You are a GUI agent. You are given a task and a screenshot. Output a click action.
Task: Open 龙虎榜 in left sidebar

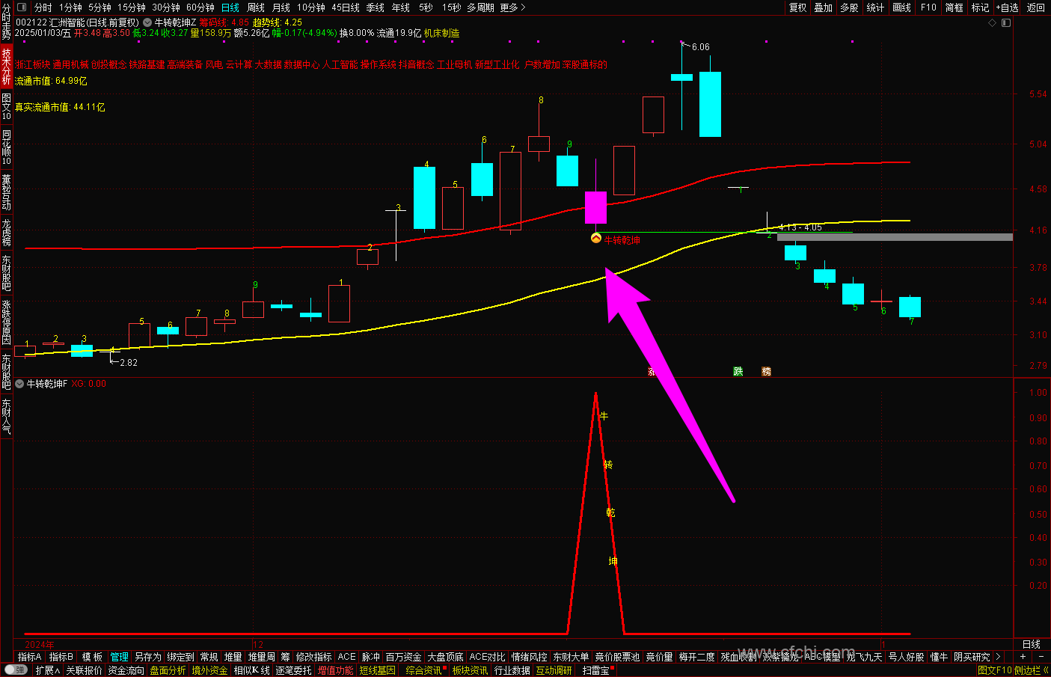[7, 233]
